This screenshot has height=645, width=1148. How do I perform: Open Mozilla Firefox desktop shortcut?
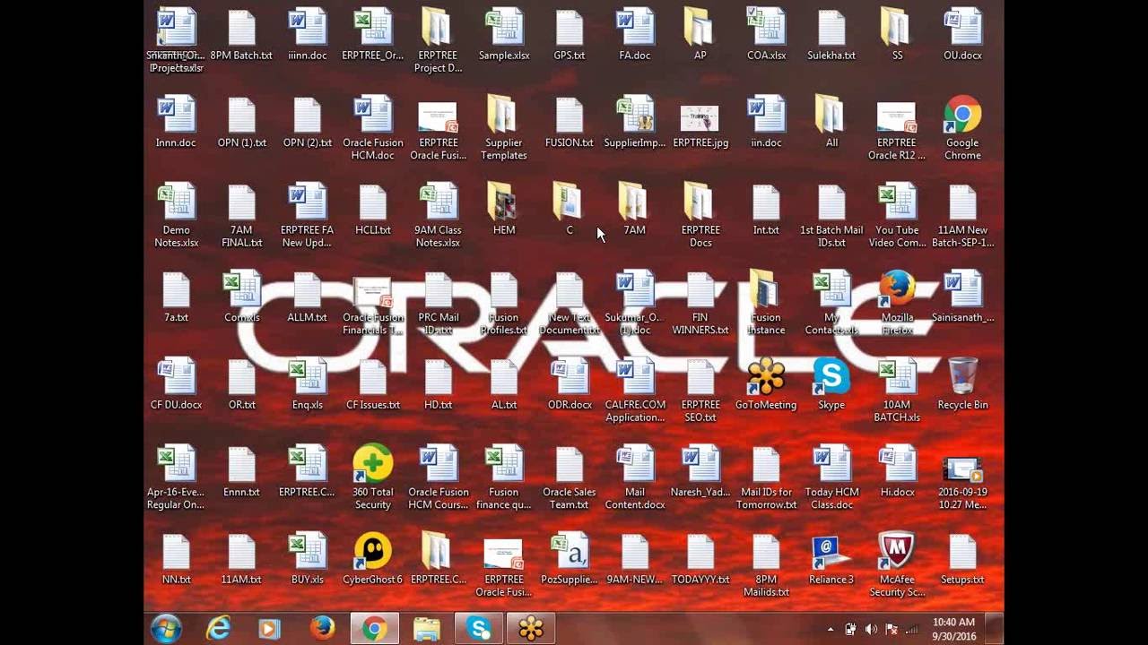(897, 303)
